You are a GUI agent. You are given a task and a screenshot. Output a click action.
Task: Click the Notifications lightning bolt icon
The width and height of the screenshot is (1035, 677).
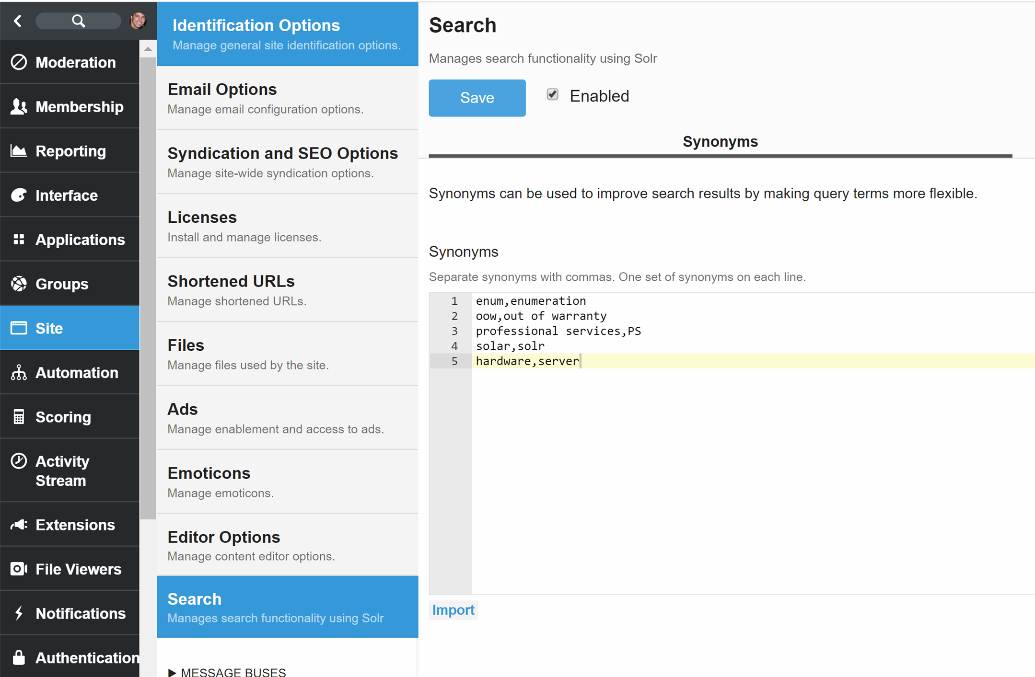pos(19,613)
